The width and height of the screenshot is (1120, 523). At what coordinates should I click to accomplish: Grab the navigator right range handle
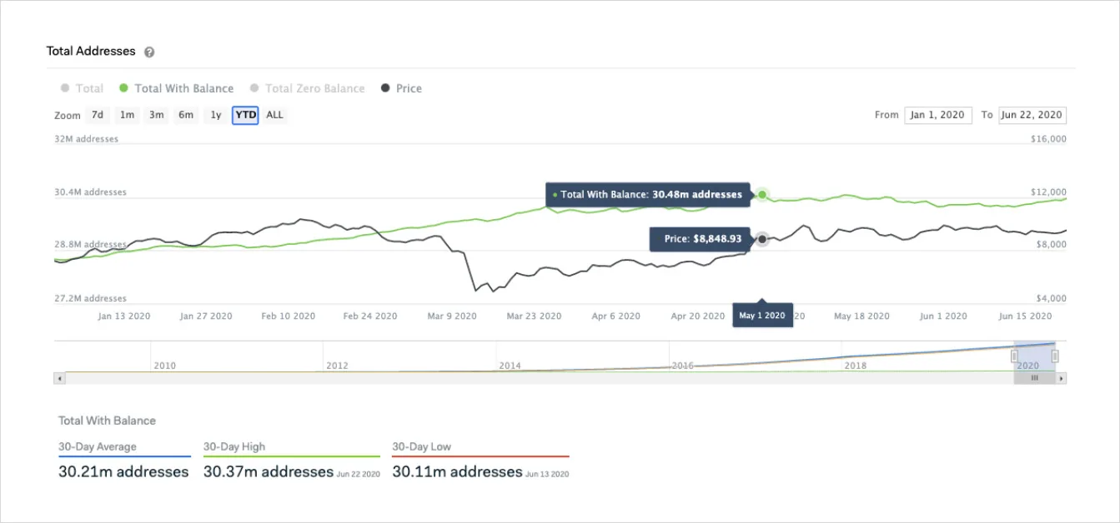1055,356
